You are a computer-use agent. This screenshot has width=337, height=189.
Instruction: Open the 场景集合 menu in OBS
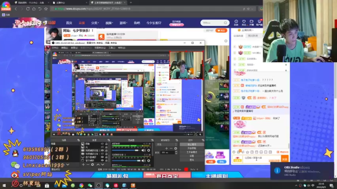tap(100, 48)
